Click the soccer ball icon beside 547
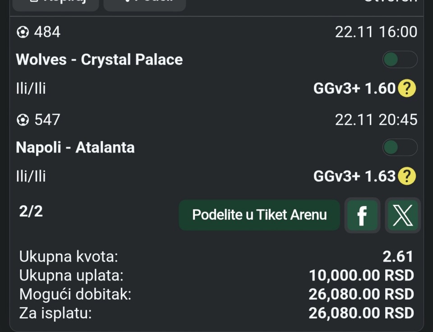The image size is (433, 332). 23,120
